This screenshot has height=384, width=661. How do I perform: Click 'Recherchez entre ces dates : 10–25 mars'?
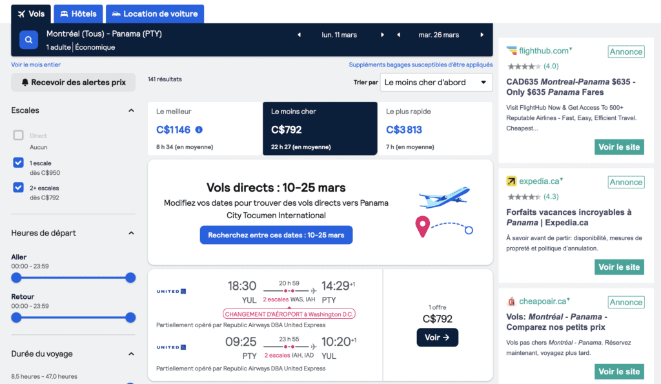pos(276,235)
